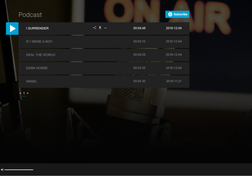Screen dimensions: 252x176
Task: Select the HEAL THE WORLD track
Action: [104, 55]
